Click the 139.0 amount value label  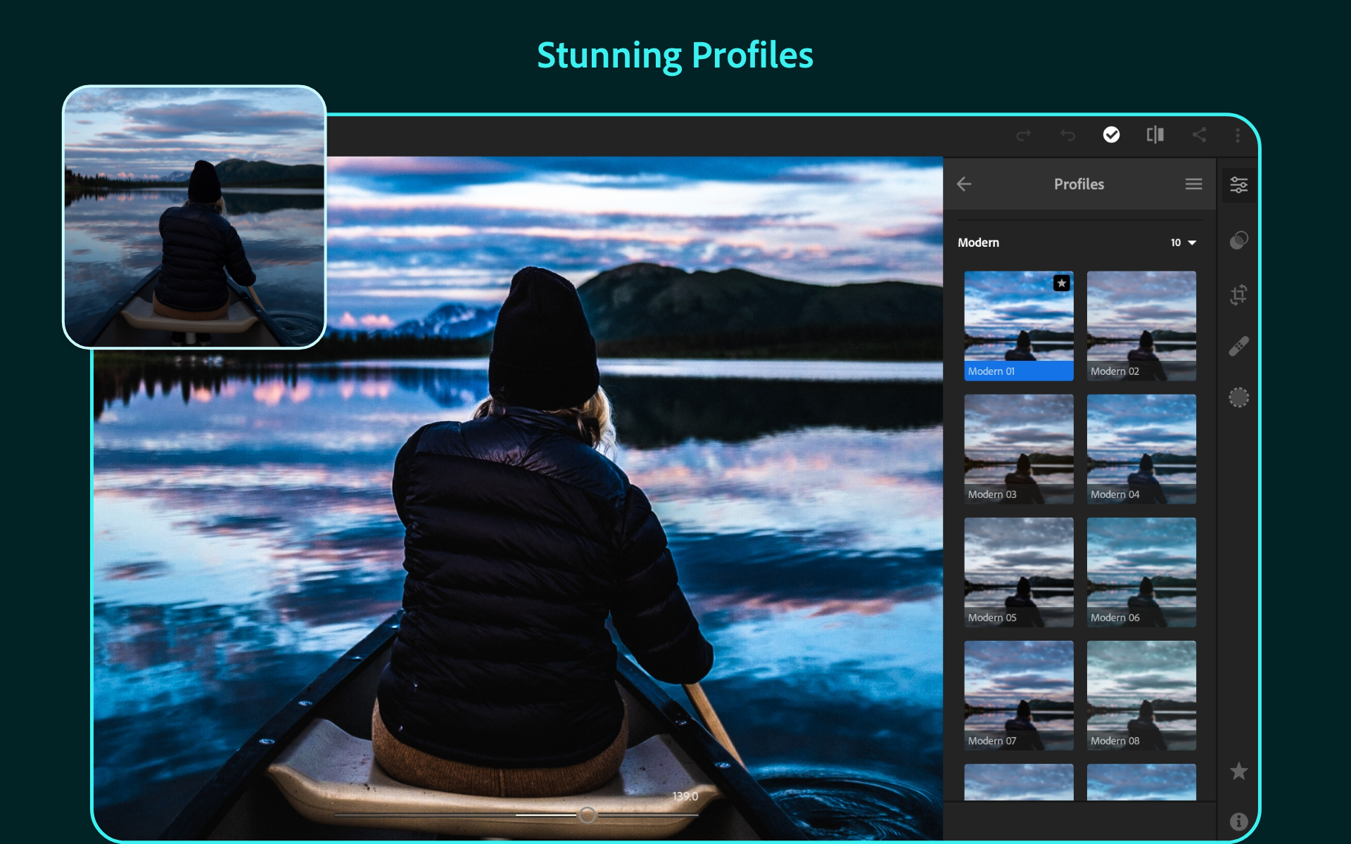click(685, 796)
